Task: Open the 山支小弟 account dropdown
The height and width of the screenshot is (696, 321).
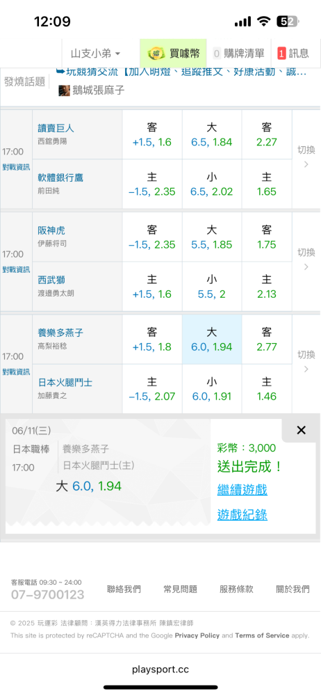Action: click(96, 54)
